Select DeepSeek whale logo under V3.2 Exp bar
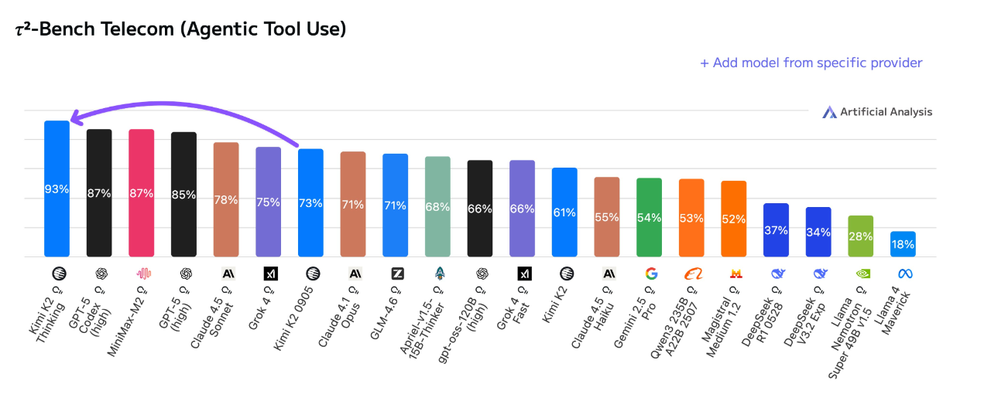Screen dimensions: 991x394 point(820,273)
